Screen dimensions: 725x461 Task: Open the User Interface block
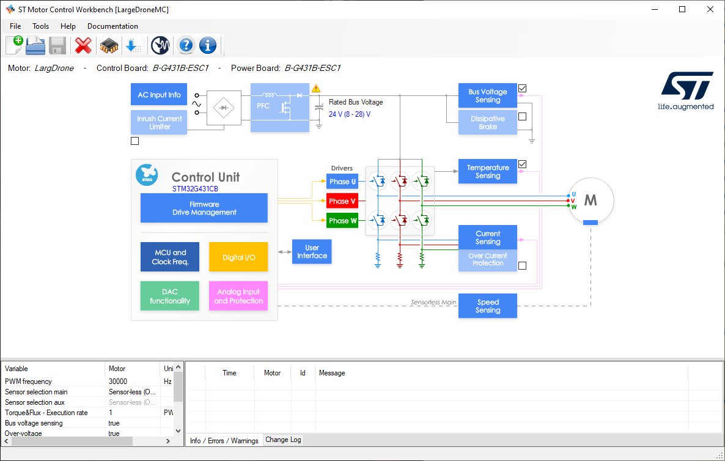coord(312,251)
